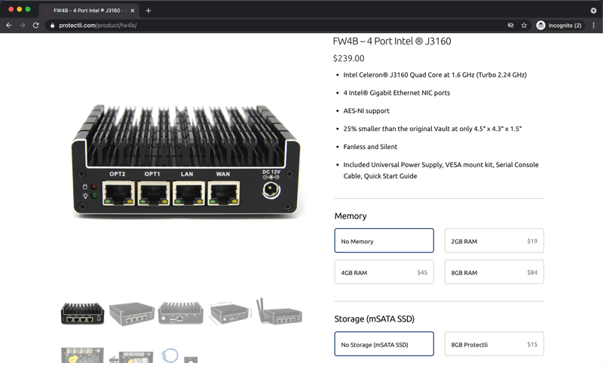Image resolution: width=603 pixels, height=366 pixels.
Task: Reload the Protectli product page
Action: 35,25
